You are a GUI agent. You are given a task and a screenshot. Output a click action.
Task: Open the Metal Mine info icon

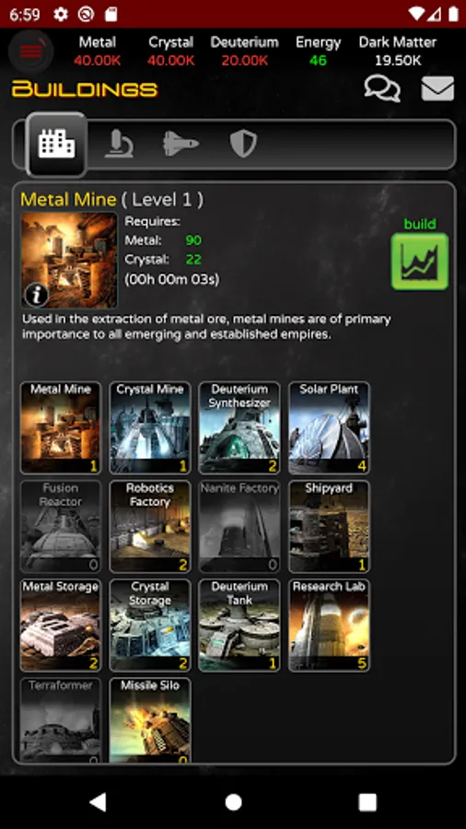(x=37, y=296)
